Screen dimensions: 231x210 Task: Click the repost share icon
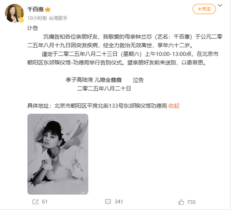click(35, 202)
